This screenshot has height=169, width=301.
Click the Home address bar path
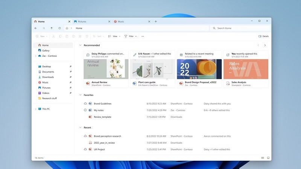click(x=79, y=28)
